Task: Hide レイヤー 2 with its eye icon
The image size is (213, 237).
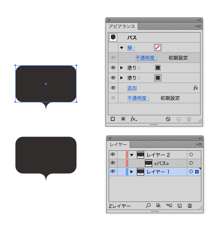Action: tap(113, 154)
